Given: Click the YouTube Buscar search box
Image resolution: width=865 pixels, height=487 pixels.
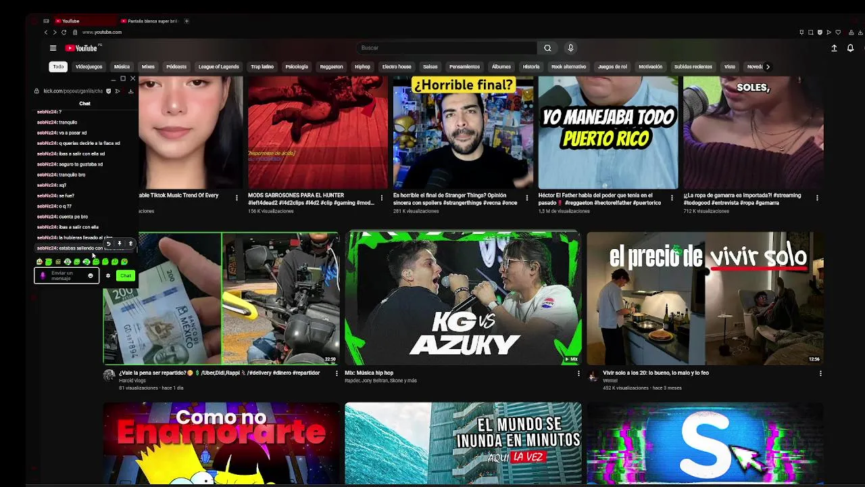Looking at the screenshot, I should pos(446,48).
